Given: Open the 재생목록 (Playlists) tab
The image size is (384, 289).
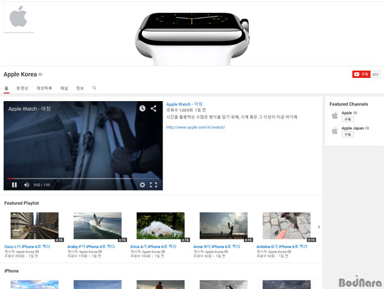Looking at the screenshot, I should click(x=44, y=88).
